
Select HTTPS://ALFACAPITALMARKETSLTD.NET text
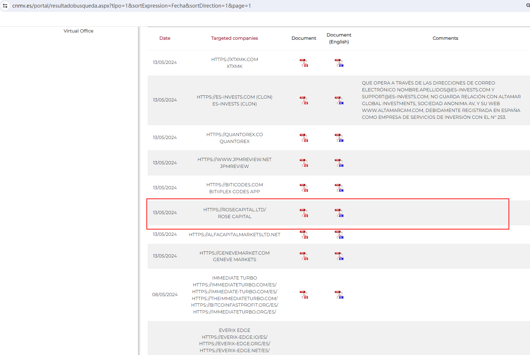235,235
